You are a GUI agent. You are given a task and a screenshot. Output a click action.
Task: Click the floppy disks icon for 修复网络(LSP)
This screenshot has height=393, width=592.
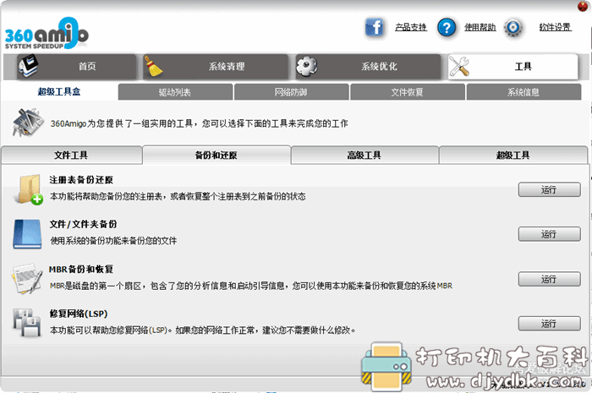coord(27,323)
